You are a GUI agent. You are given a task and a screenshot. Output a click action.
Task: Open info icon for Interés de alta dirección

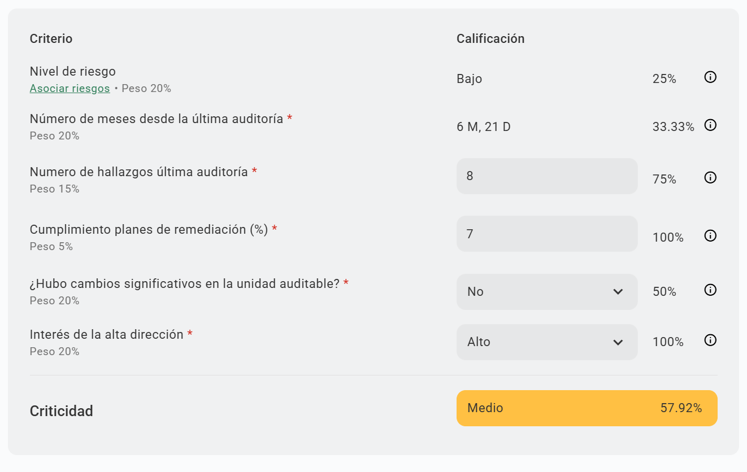click(x=710, y=340)
